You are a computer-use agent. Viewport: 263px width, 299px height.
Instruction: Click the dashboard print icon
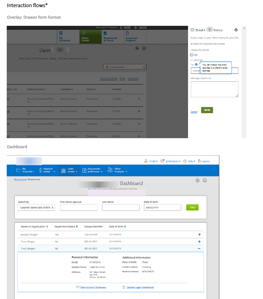[x=205, y=180]
